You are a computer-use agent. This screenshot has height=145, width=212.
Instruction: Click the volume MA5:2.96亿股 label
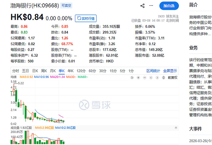pos(45,128)
